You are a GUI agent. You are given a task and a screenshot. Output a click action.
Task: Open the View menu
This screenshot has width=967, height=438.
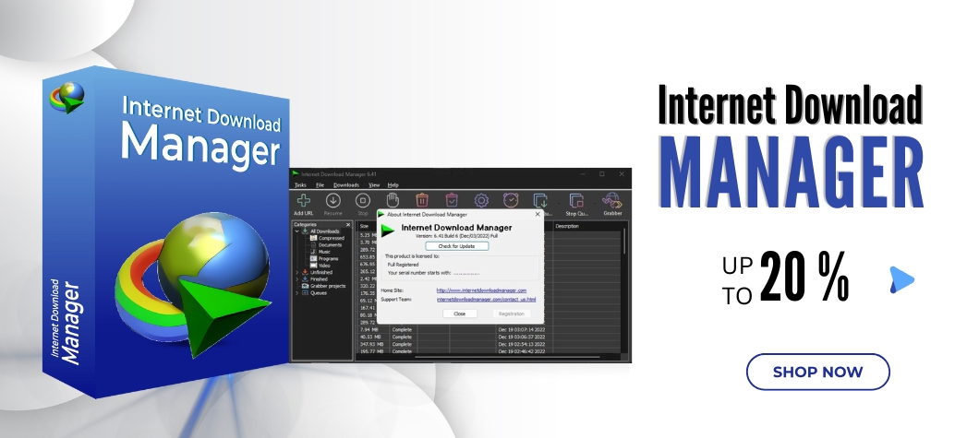point(374,184)
